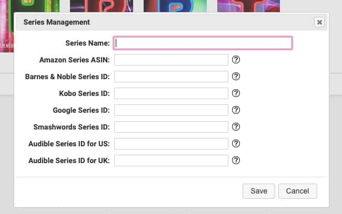Screen dimensions: 342x214
Task: Select the Kobo Series ID text box
Action: coord(171,93)
